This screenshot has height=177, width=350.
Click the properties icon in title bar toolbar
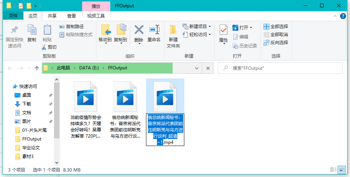point(21,5)
